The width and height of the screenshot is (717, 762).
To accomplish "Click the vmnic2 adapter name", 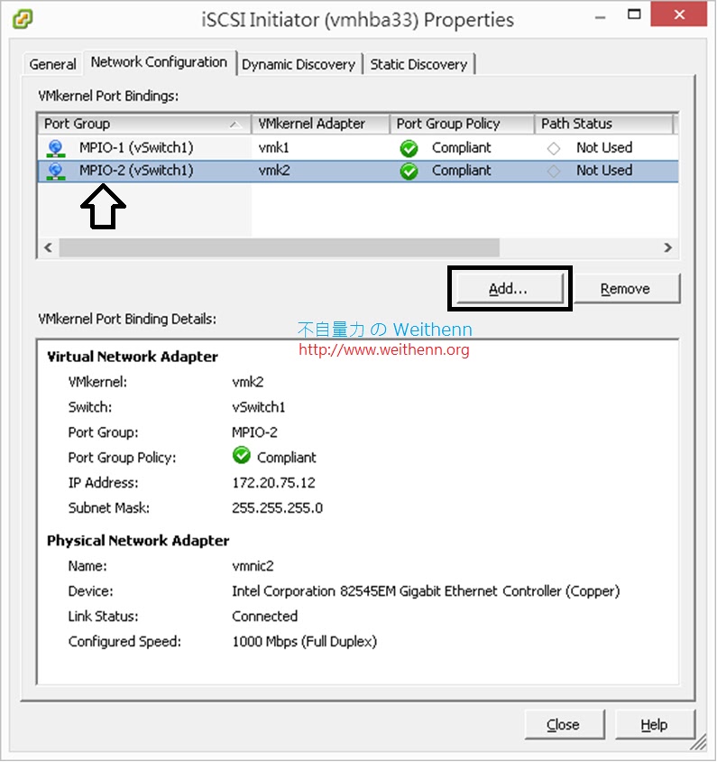I will (253, 566).
